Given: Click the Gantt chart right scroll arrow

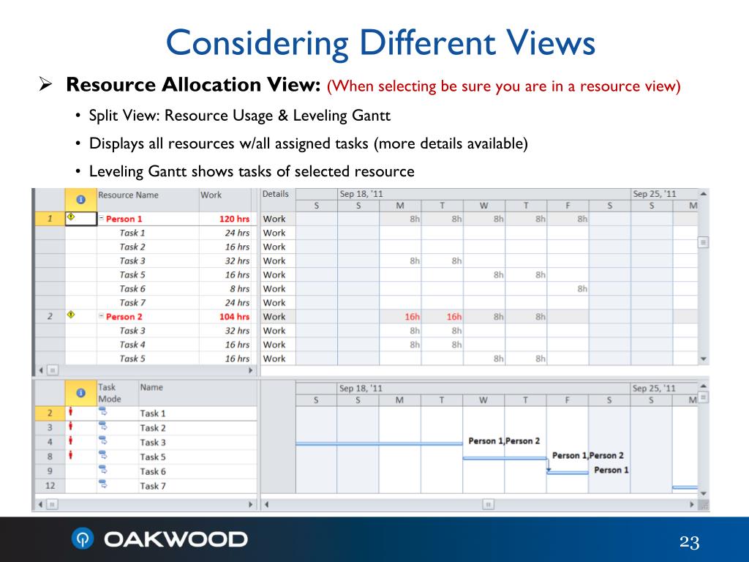Looking at the screenshot, I should pos(691,504).
